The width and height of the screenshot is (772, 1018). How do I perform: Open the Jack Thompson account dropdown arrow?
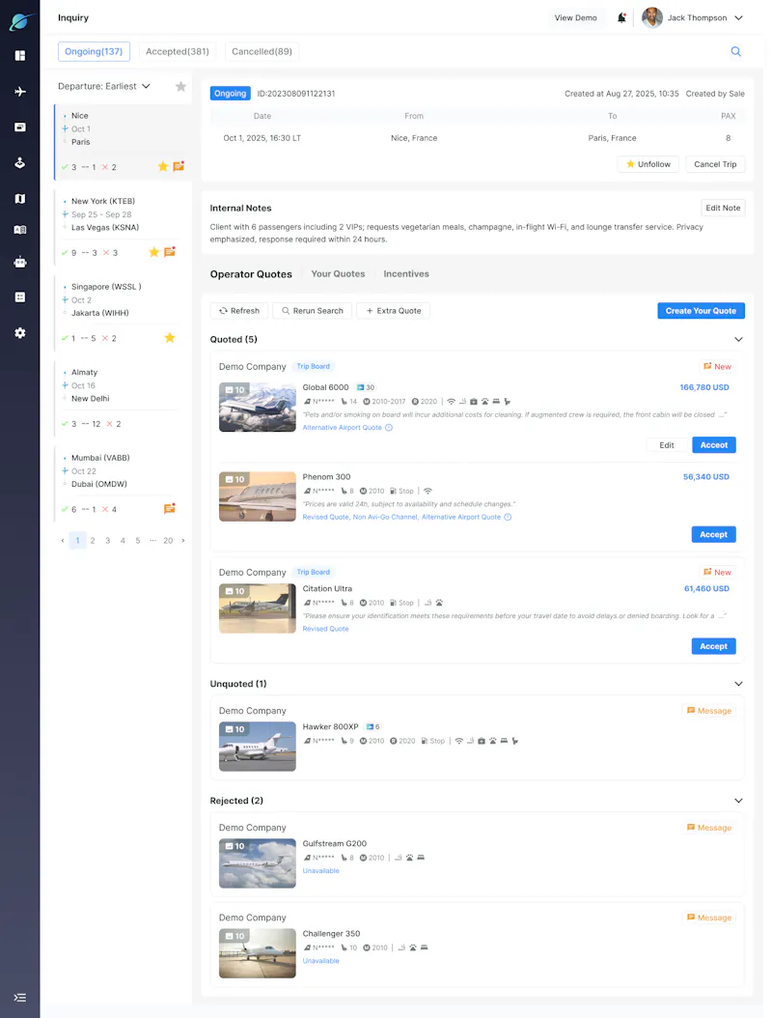[x=738, y=18]
